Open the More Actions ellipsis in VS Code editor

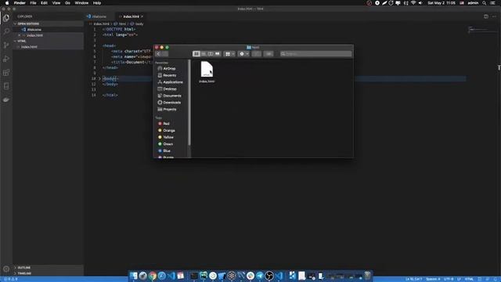click(494, 16)
